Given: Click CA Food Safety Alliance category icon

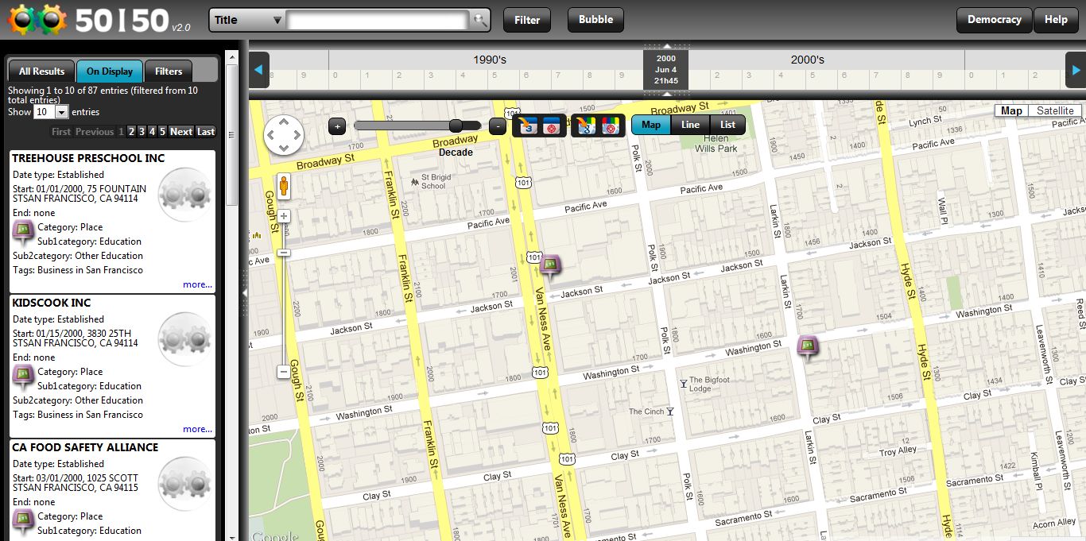Looking at the screenshot, I should pos(24,522).
